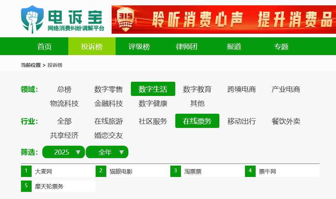Click the green rank 1 badge
Screen dimensions: 336x199
(x=26, y=171)
